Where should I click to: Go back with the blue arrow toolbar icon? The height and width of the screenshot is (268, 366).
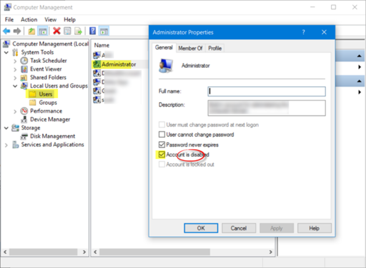[6, 31]
